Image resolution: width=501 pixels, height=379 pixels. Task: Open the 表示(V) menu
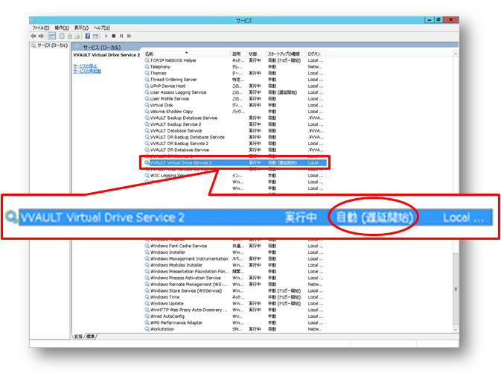[x=81, y=28]
